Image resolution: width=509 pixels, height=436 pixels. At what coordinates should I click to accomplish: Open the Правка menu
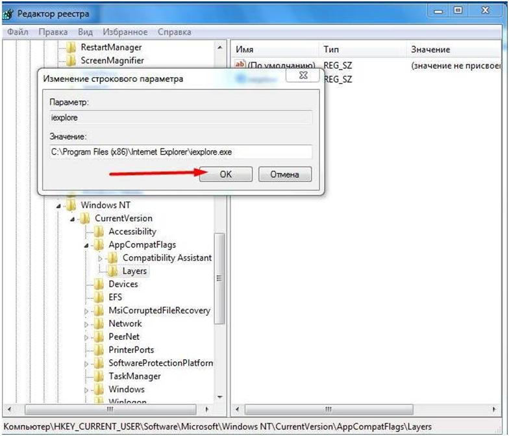click(x=53, y=32)
